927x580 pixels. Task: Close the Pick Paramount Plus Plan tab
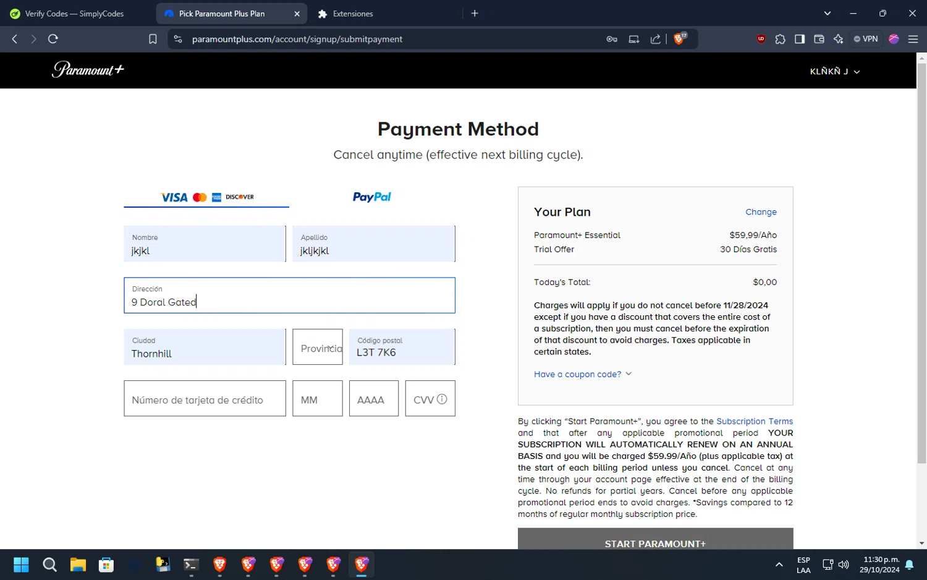(x=297, y=14)
